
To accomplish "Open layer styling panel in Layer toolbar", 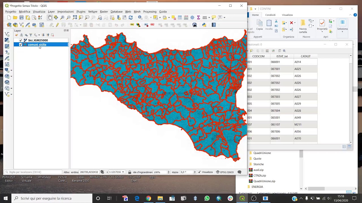I will coord(16,35).
